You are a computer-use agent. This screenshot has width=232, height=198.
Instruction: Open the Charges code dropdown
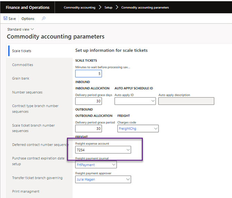point(155,129)
